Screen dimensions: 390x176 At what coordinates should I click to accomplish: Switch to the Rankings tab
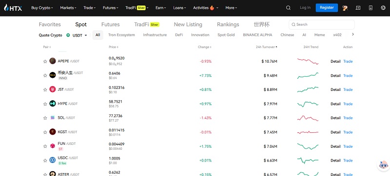[228, 24]
